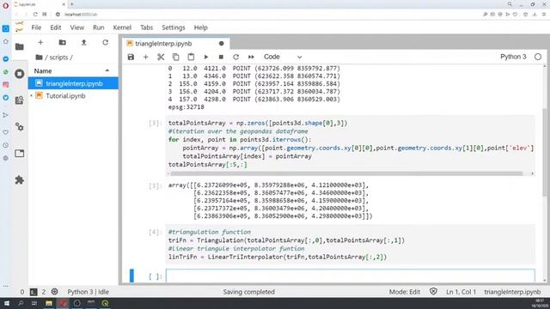
Task: Click triangleInterp.ipynb in the status bar
Action: (x=512, y=292)
